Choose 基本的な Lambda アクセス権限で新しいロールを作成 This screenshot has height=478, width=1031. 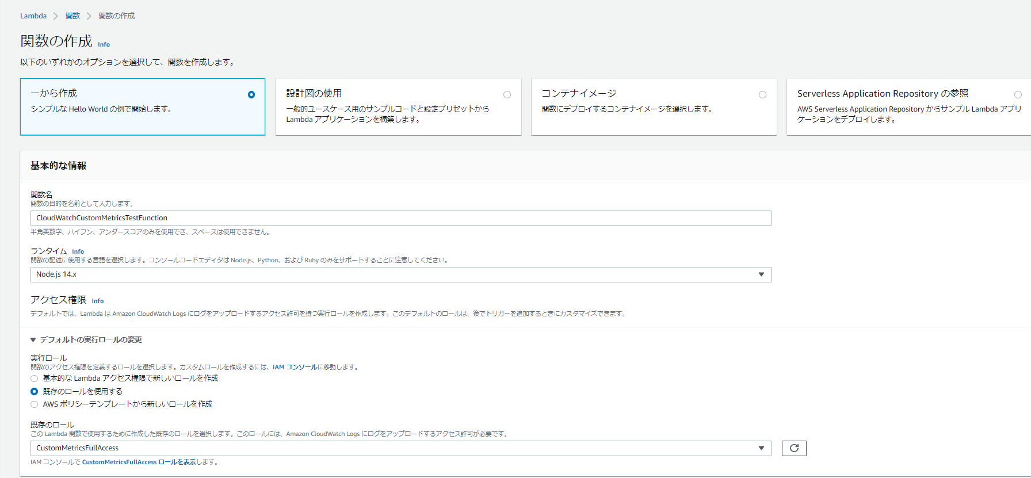pos(35,378)
